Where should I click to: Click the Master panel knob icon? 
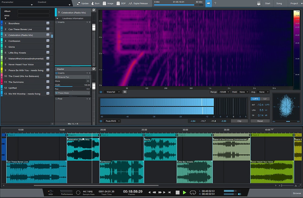pyautogui.click(x=94, y=69)
